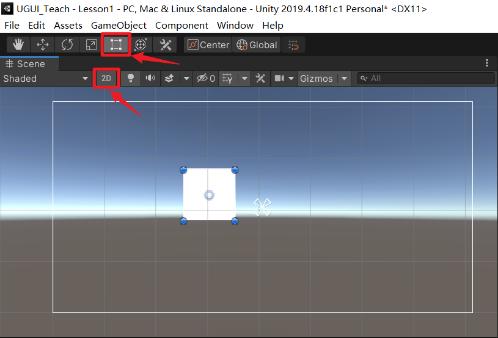The width and height of the screenshot is (498, 338).
Task: Click the anchor preset gizmo beside the image
Action: pos(263,207)
